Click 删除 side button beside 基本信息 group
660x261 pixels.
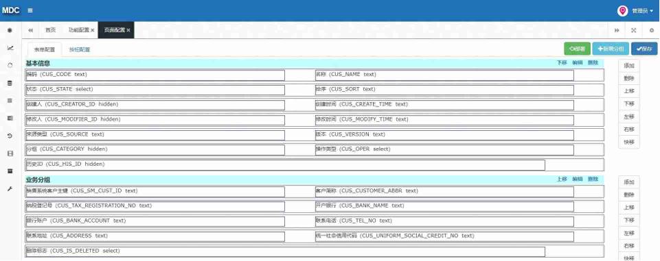click(629, 78)
